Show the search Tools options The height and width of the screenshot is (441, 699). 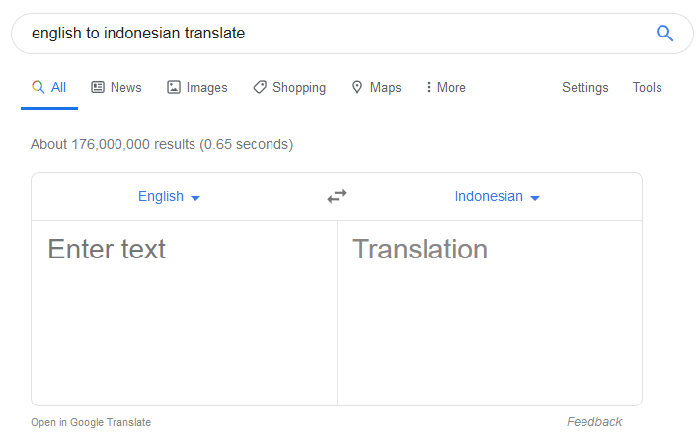(x=647, y=87)
